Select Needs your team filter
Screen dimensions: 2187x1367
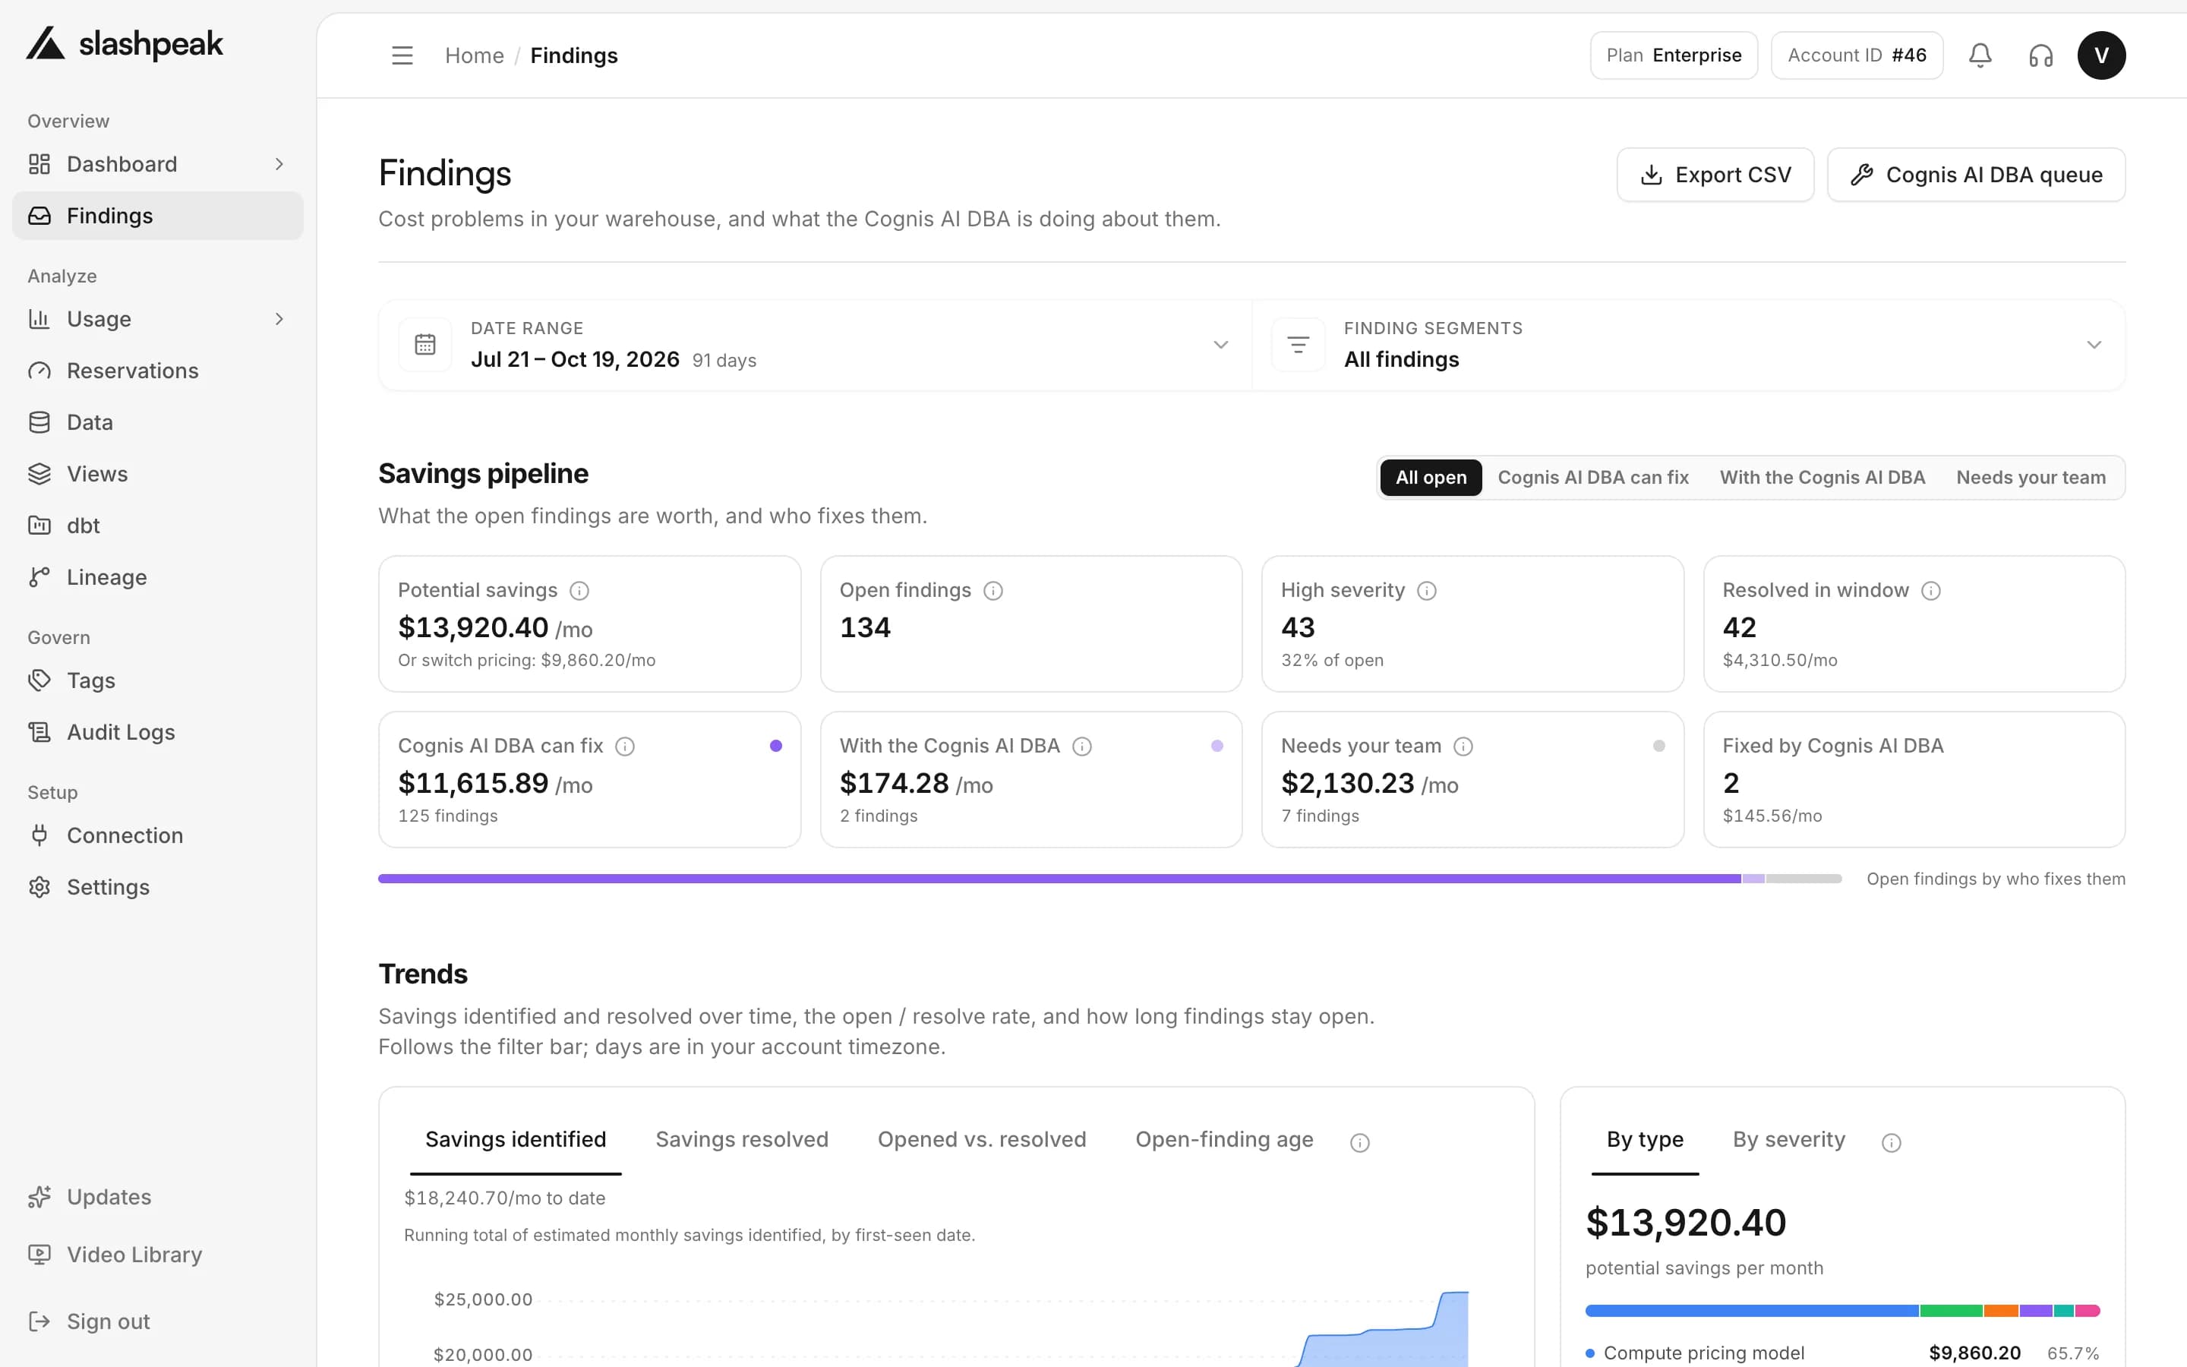tap(2031, 478)
